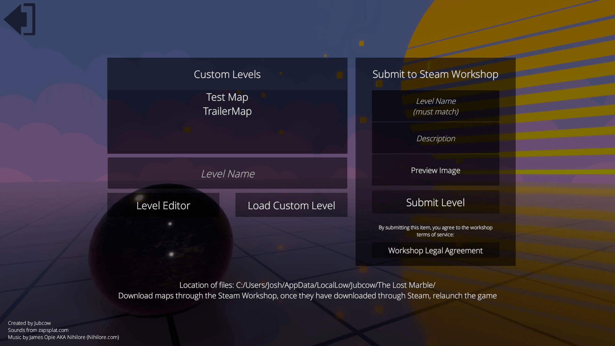
Task: Select TrailerMap in the Custom Levels list
Action: pyautogui.click(x=227, y=111)
